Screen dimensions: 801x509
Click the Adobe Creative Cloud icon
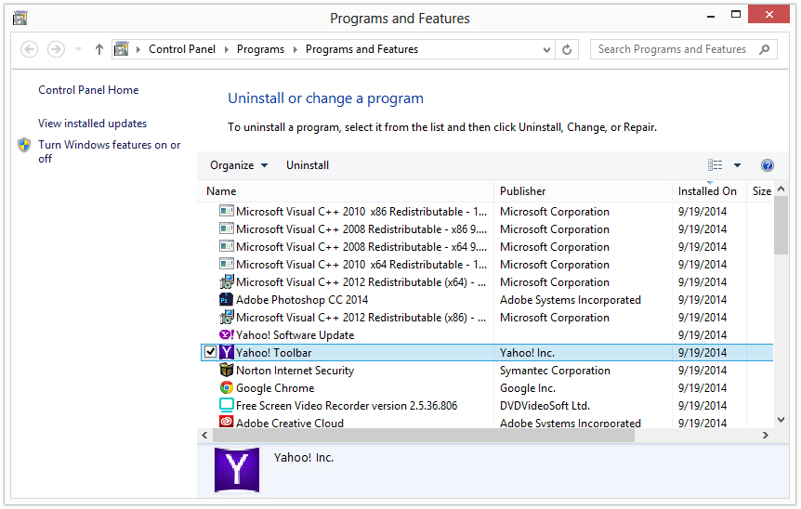(x=227, y=422)
